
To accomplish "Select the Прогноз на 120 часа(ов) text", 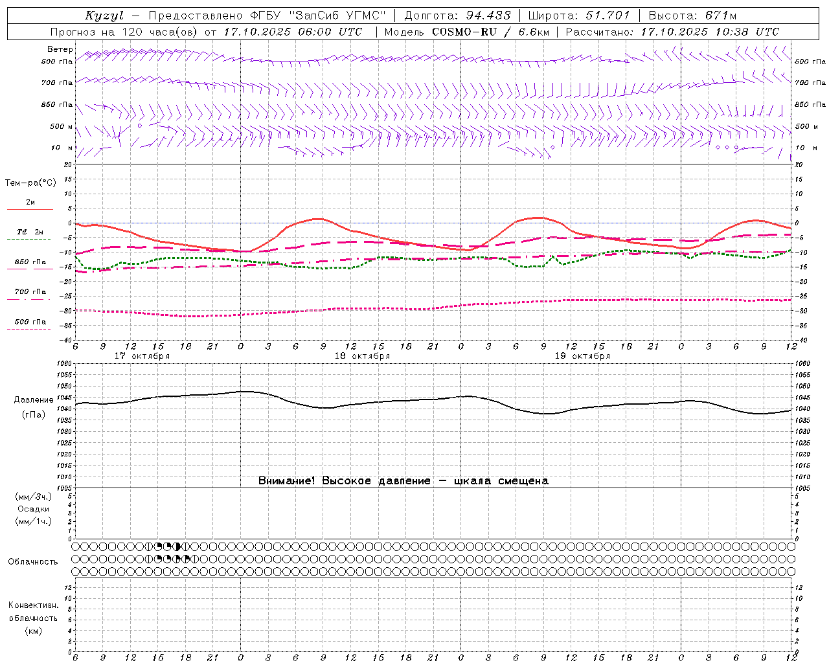I will point(125,32).
